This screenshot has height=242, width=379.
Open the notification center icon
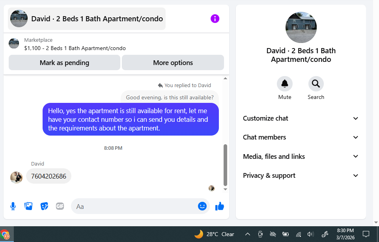point(366,234)
